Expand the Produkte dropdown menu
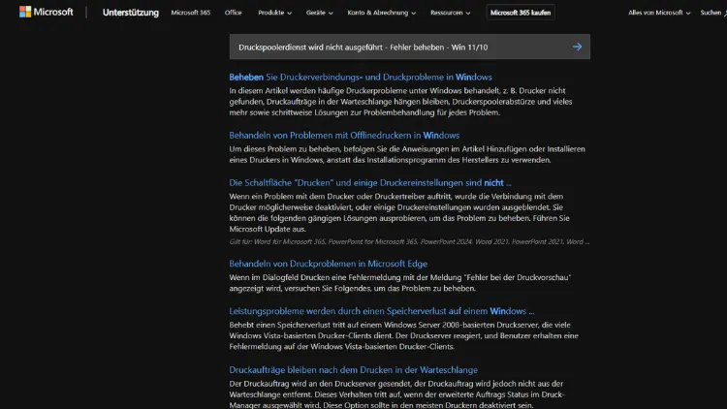727x409 pixels. (x=275, y=13)
